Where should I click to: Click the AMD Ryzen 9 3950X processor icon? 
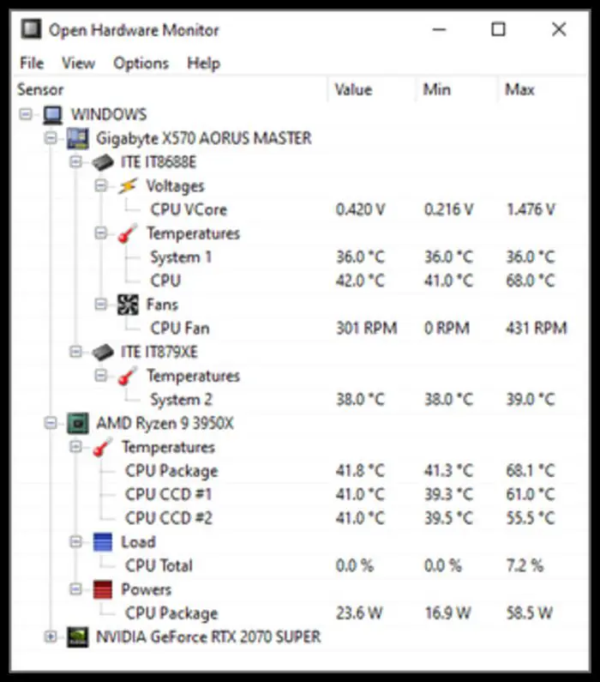[78, 423]
